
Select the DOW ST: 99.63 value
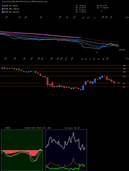(11, 6)
